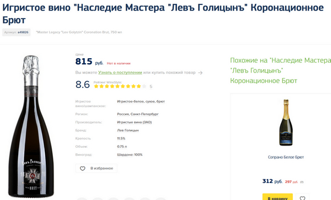This screenshot has height=200, width=331.
Task: Select the 0.75 л volume link
Action: pyautogui.click(x=122, y=147)
